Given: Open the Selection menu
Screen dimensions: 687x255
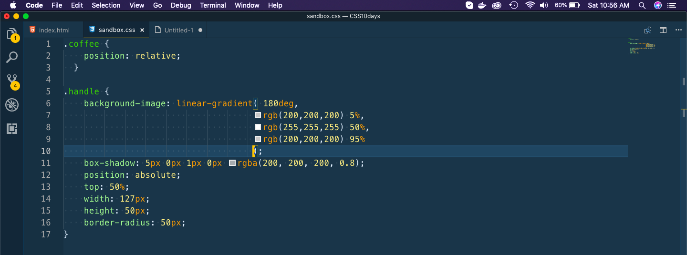Looking at the screenshot, I should click(106, 5).
